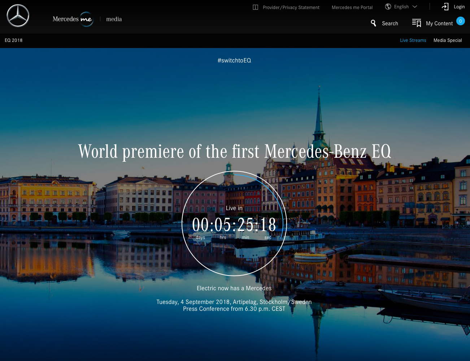The image size is (470, 361).
Task: Click the info icon beside Provider/Privacy Statement
Action: [x=256, y=7]
